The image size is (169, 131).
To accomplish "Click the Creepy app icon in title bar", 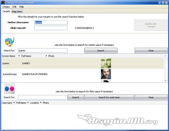I will click(3, 3).
